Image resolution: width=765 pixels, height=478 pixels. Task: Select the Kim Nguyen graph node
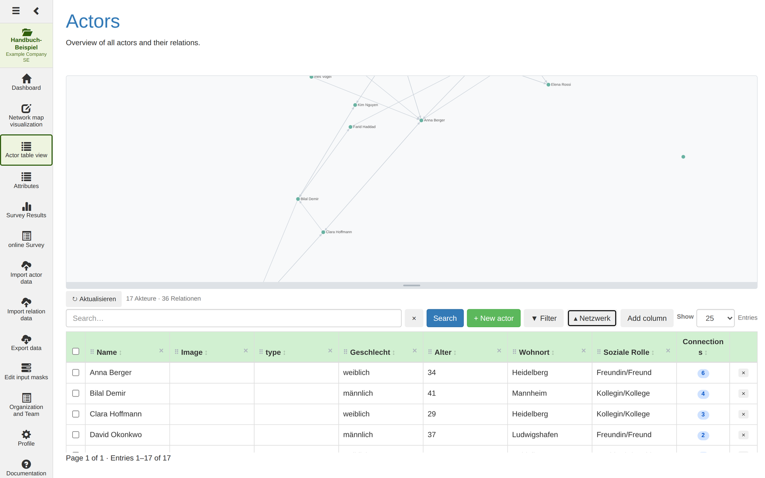[x=355, y=105]
